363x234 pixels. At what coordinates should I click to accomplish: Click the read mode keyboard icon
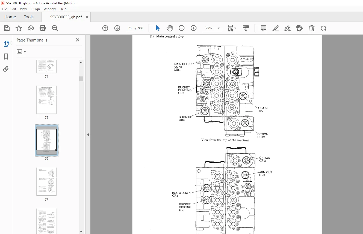tap(246, 28)
